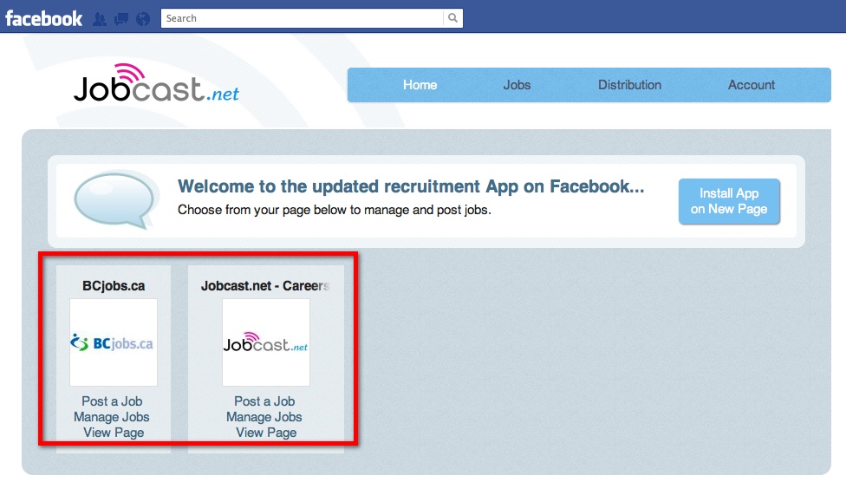Click Install App on New Page button

click(729, 201)
